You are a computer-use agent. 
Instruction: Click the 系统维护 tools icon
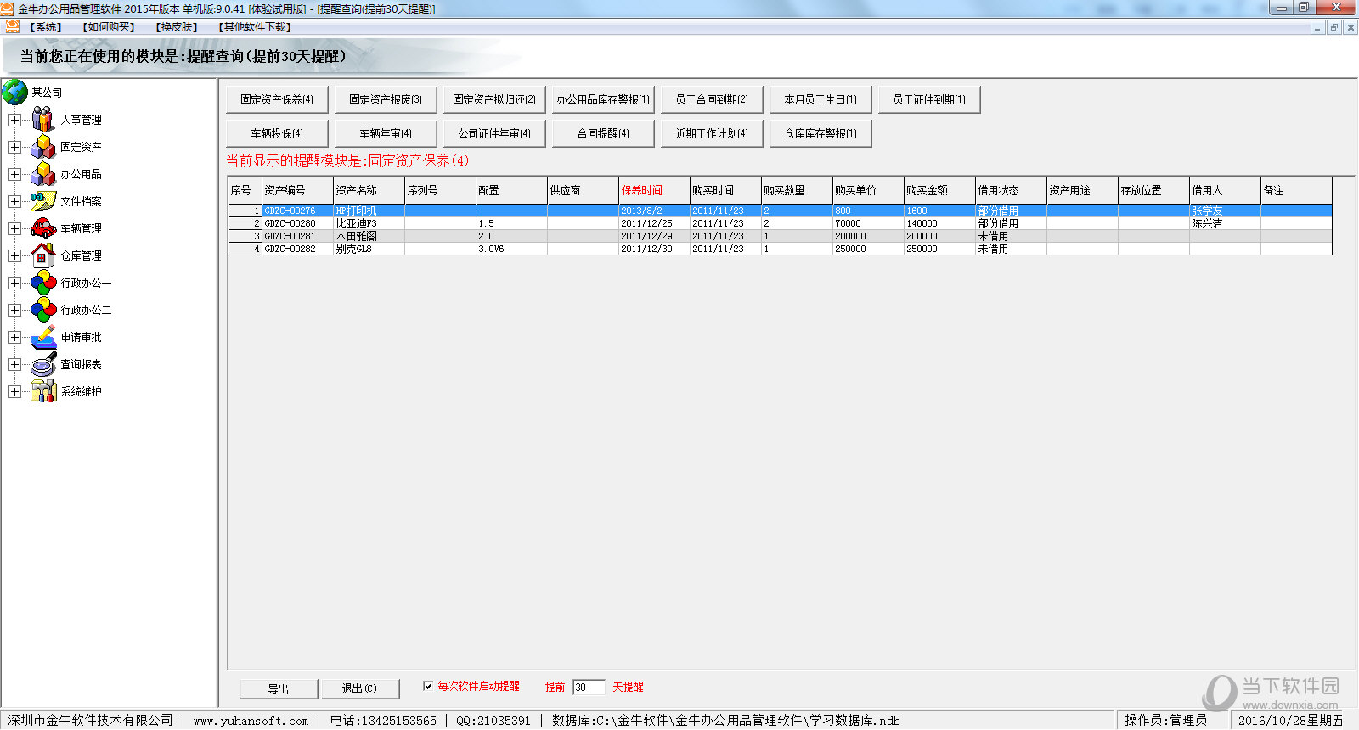tap(42, 391)
